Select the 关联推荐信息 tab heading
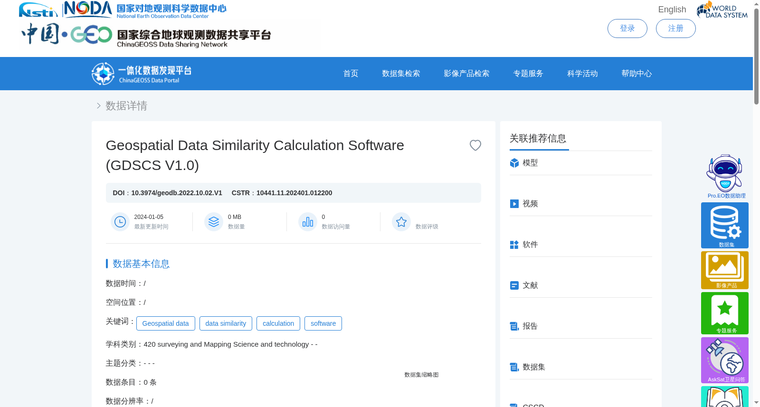The image size is (760, 407). pyautogui.click(x=538, y=138)
